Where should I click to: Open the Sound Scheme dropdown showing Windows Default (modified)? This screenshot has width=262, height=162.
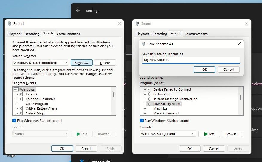pos(40,63)
